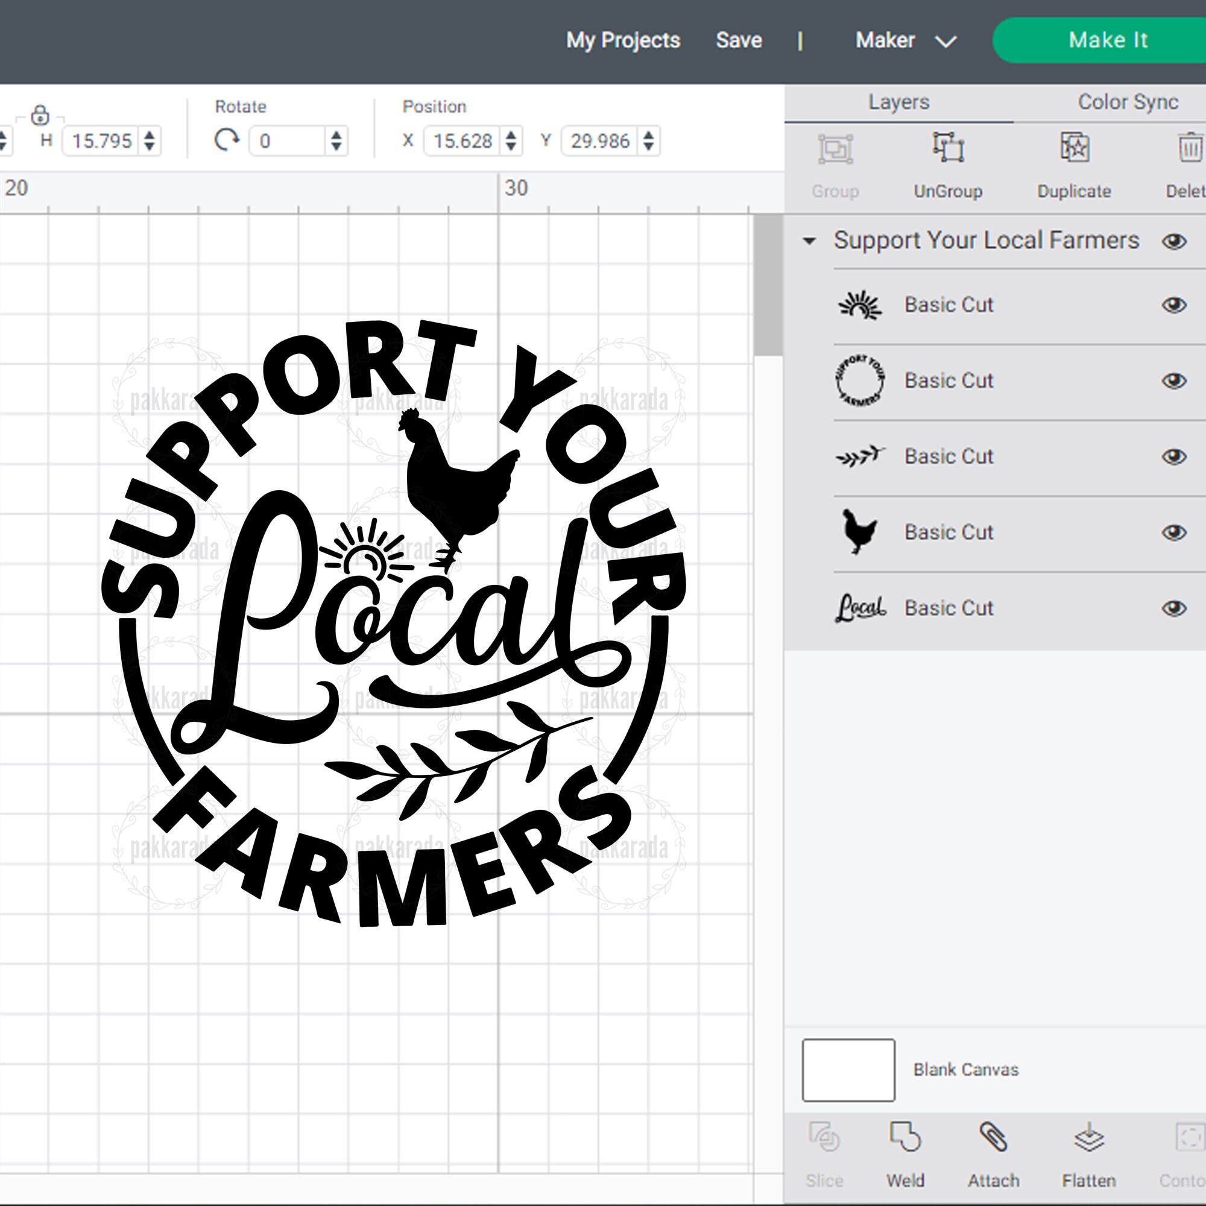Collapse the Support Your Local Farmers group
This screenshot has height=1206, width=1206.
(810, 241)
